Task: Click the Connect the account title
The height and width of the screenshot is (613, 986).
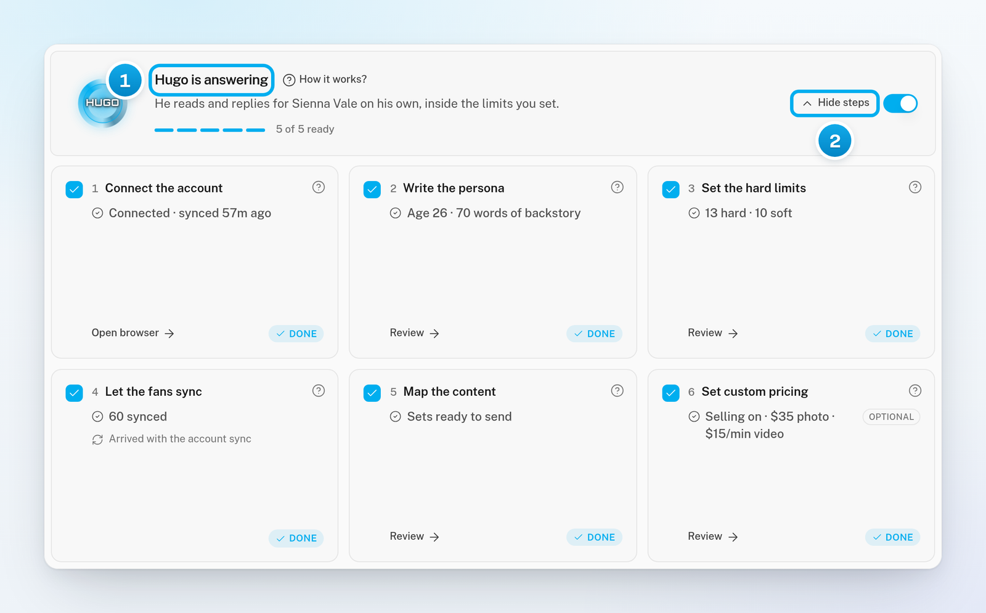Action: (164, 188)
